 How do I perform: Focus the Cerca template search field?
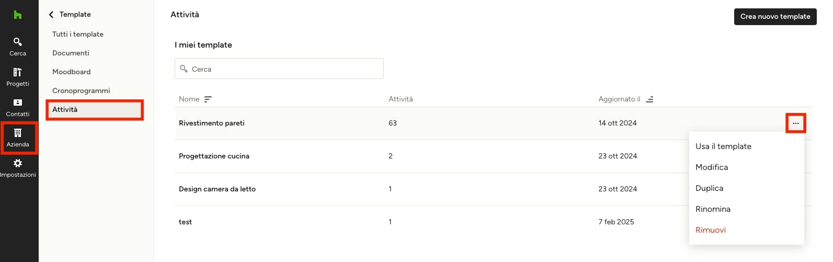279,69
